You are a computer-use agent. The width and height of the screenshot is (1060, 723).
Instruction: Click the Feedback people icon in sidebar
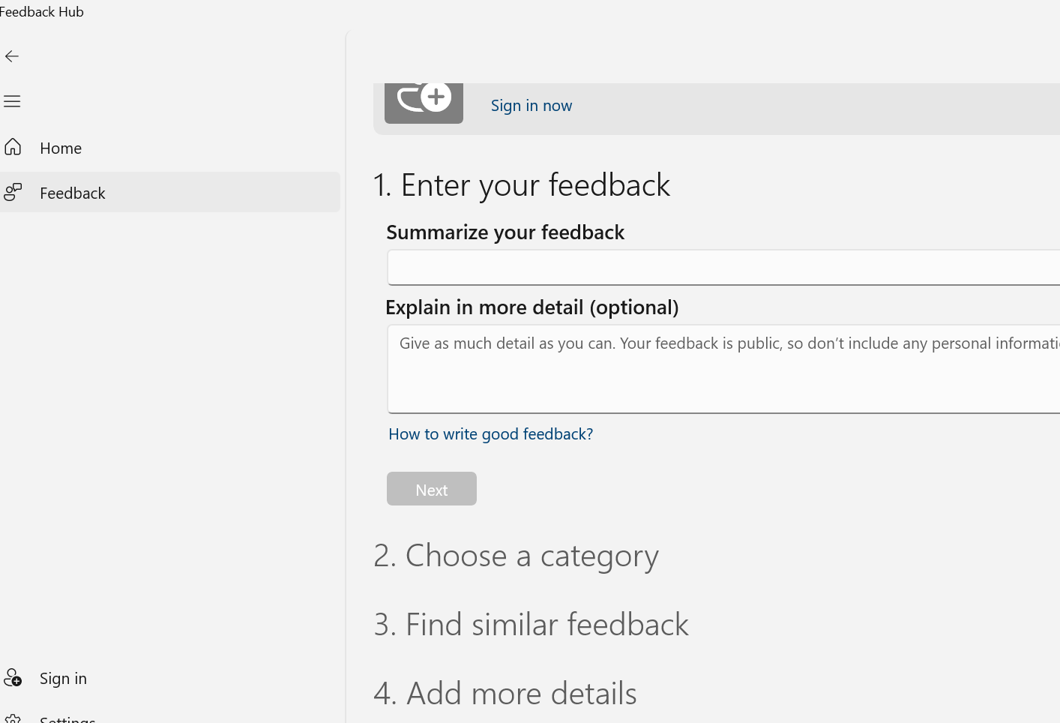tap(13, 192)
